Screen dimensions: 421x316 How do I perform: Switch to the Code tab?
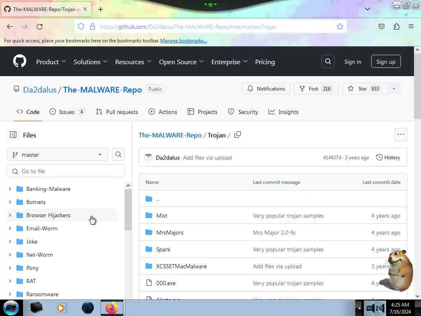[x=28, y=112]
